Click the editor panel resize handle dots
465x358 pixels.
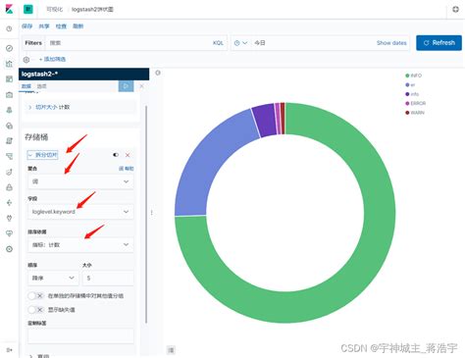pos(152,213)
